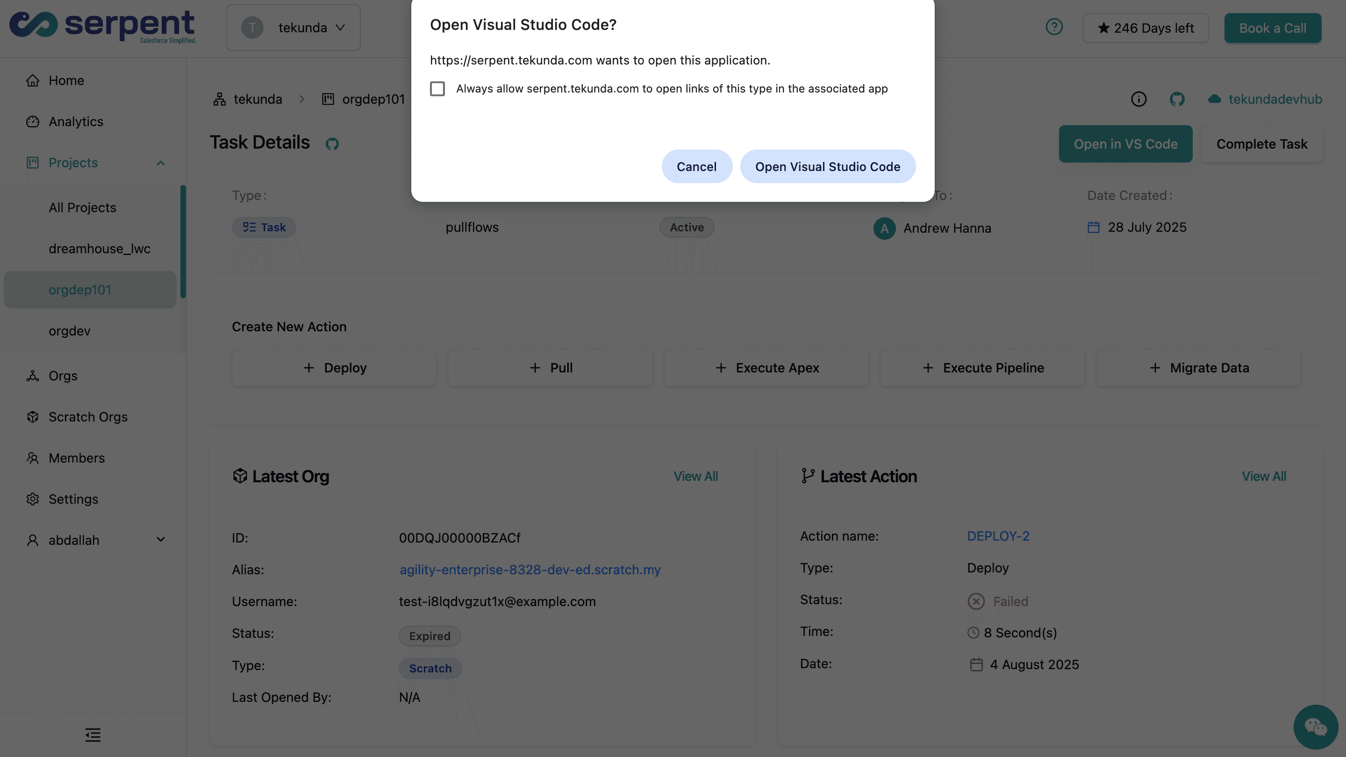Go to Analytics in the sidebar
1346x757 pixels.
[x=76, y=121]
